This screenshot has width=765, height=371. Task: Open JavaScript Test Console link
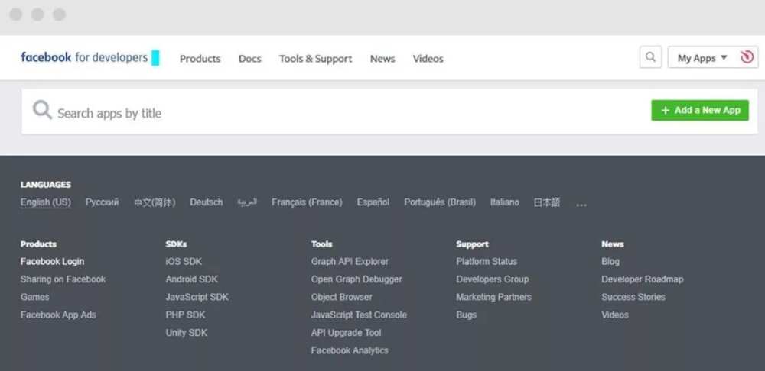[x=359, y=315]
